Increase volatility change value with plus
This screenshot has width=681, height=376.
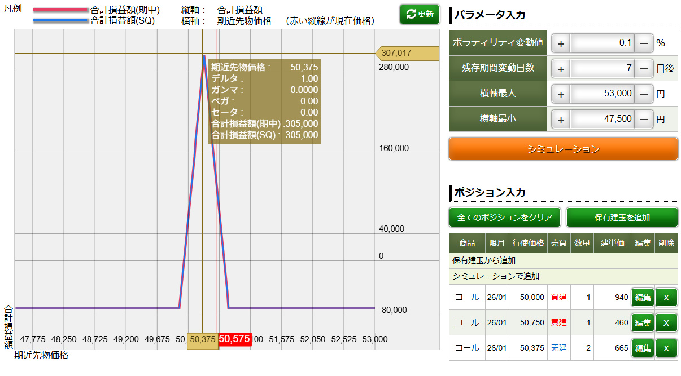pyautogui.click(x=561, y=43)
